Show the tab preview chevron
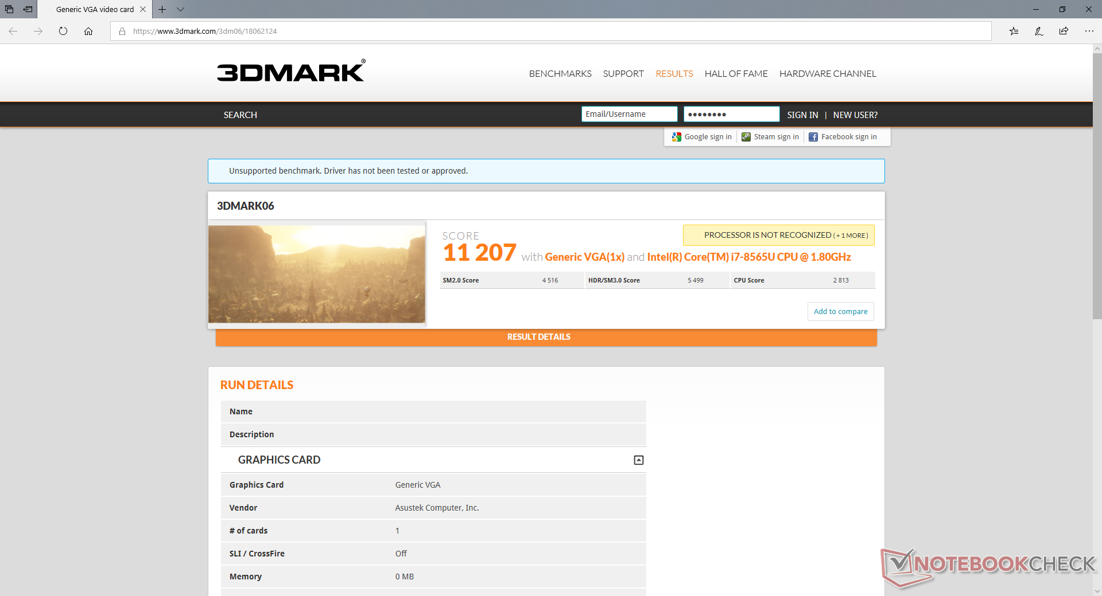Screen dimensions: 1102x596 pos(180,9)
